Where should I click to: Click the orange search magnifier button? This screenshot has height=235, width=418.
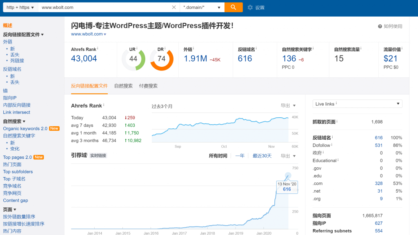pos(233,7)
